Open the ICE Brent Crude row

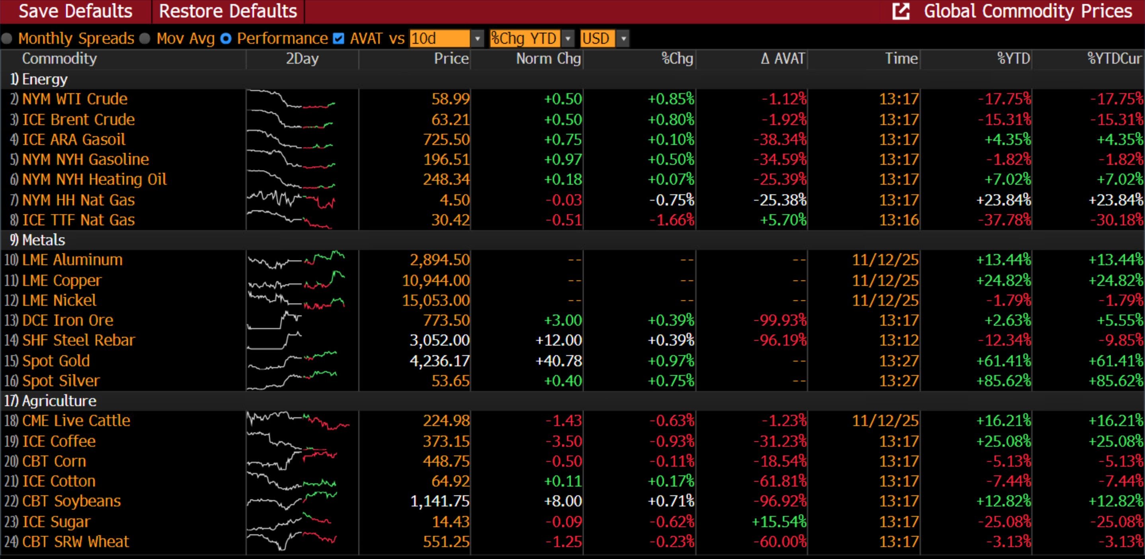click(78, 119)
